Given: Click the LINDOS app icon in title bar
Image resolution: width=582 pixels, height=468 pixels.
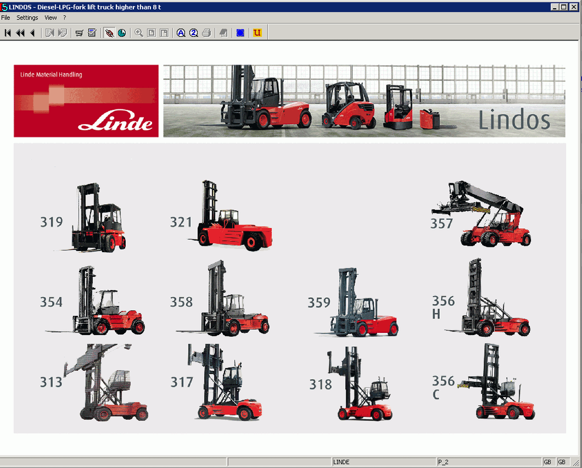Looking at the screenshot, I should (x=5, y=7).
